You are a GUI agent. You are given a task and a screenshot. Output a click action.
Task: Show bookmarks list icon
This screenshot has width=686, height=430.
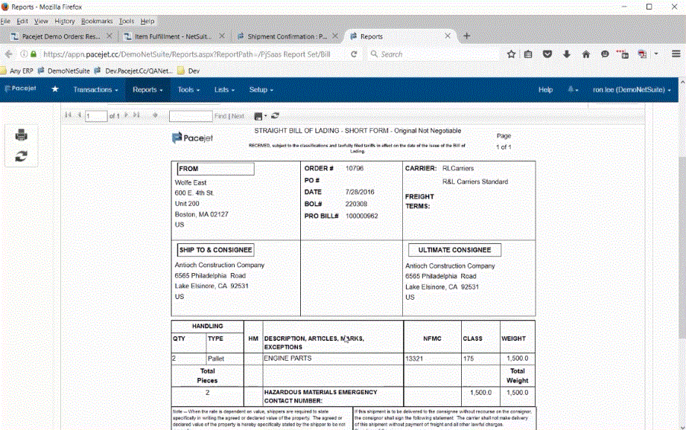pos(529,54)
